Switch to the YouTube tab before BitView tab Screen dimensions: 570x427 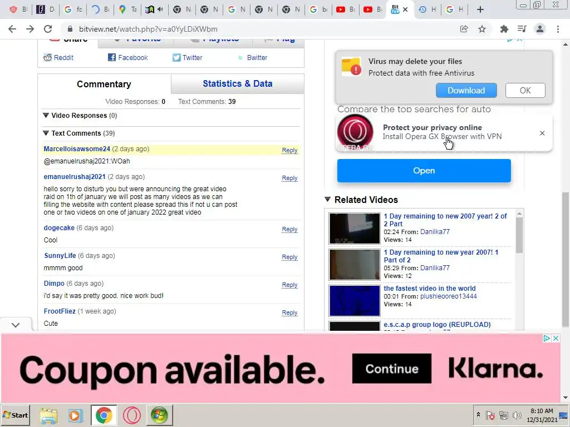click(x=373, y=9)
